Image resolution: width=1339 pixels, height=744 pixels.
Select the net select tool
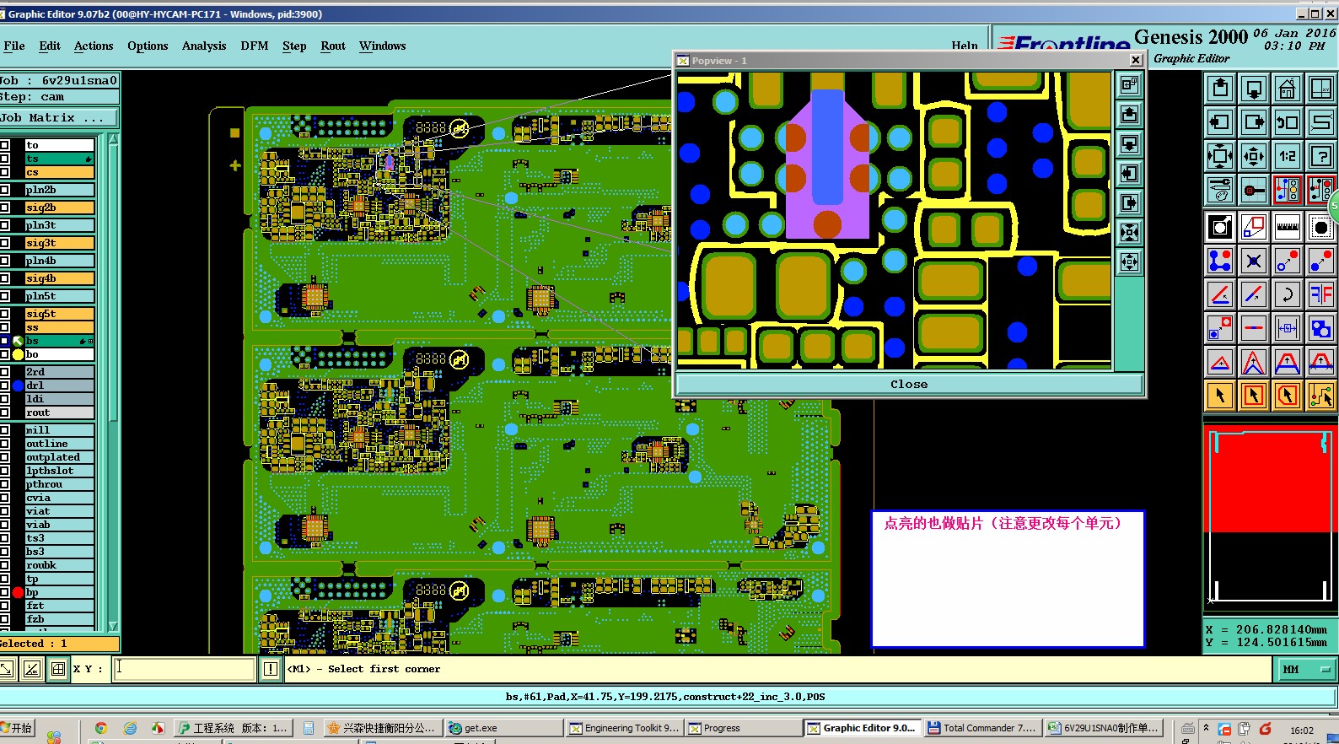point(1321,395)
